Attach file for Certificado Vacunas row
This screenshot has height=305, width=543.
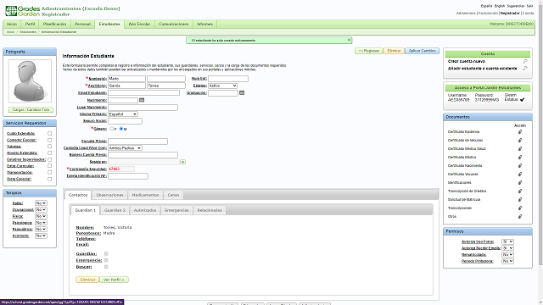click(x=520, y=175)
